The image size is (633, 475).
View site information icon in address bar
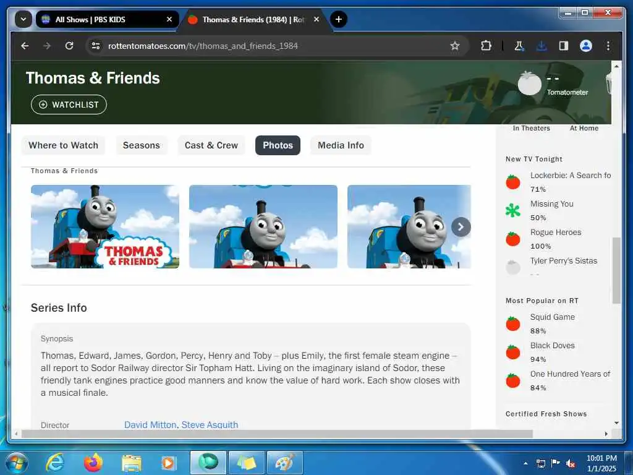pyautogui.click(x=96, y=46)
